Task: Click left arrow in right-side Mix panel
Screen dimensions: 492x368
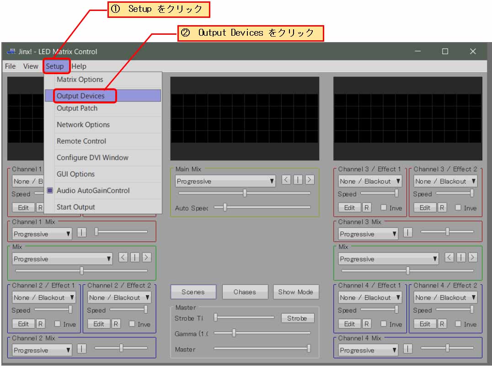Action: pyautogui.click(x=449, y=258)
